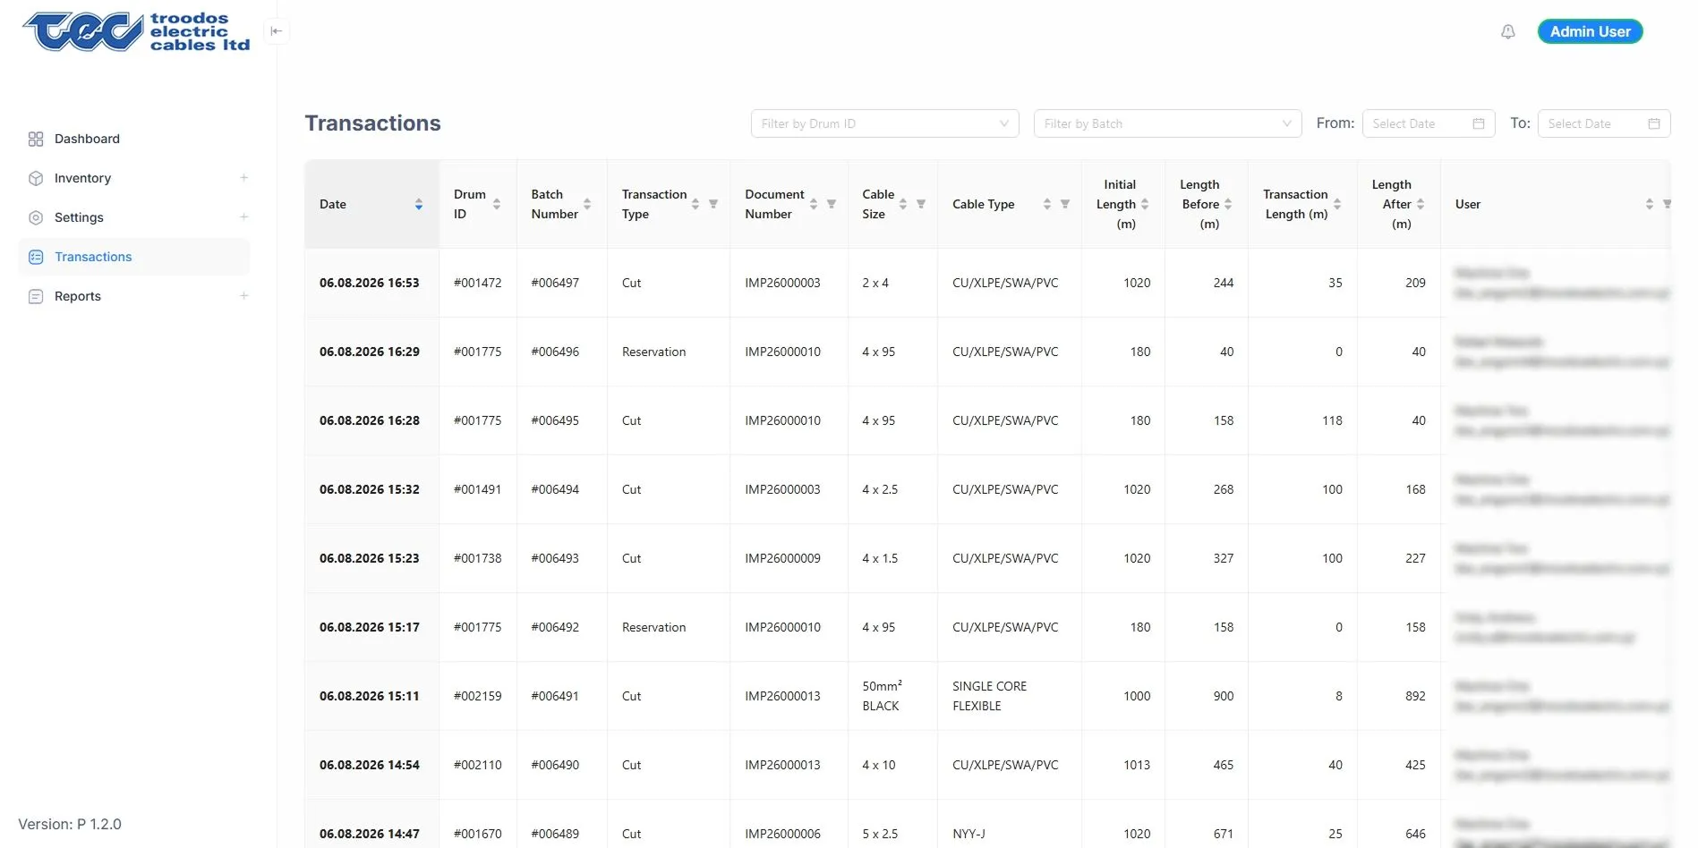Sort by Drum ID column
Viewport: 1698px width, 848px height.
click(x=497, y=204)
